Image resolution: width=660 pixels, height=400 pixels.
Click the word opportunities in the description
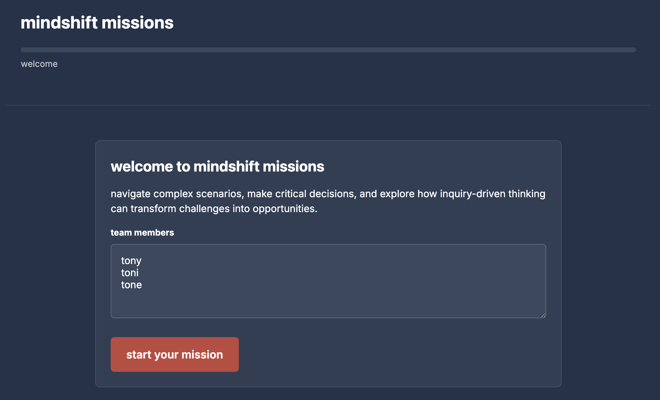(284, 209)
